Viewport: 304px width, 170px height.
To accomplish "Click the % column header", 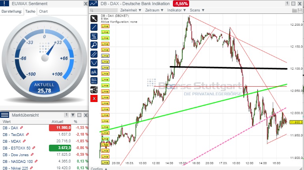I will pos(75,121).
